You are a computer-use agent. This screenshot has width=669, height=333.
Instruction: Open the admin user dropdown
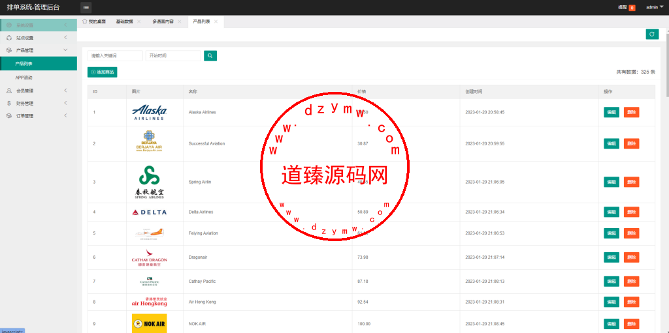coord(655,7)
